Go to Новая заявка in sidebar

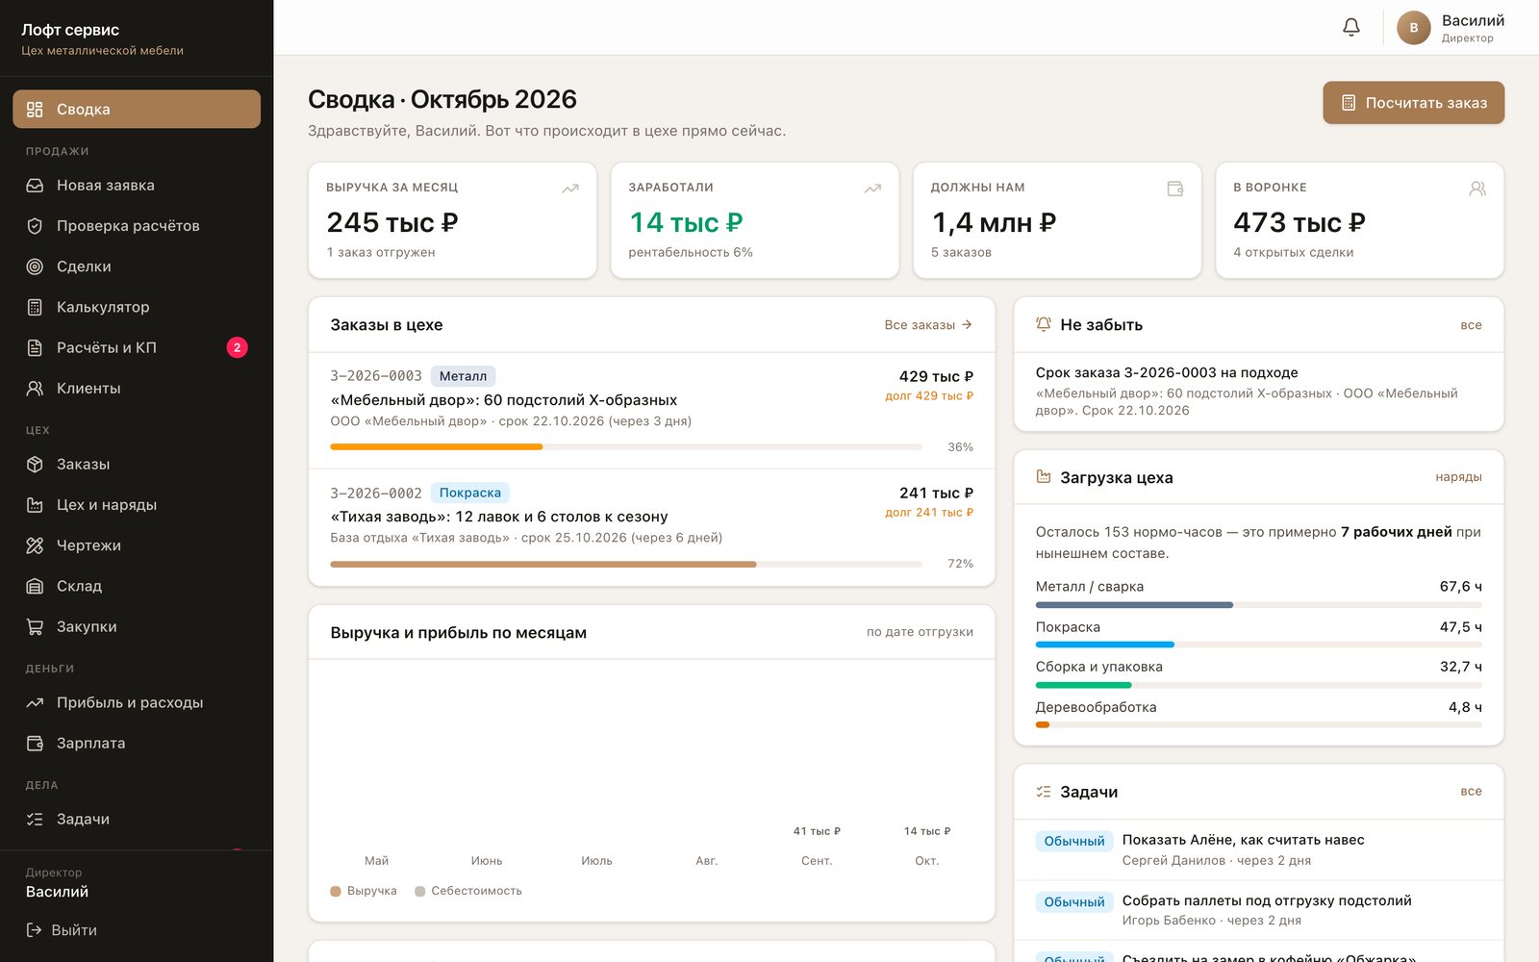(137, 186)
